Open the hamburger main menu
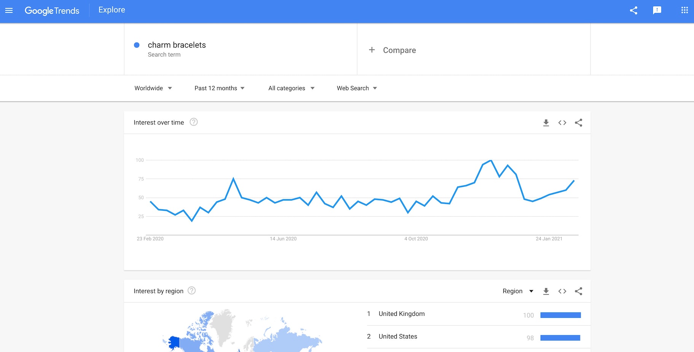The width and height of the screenshot is (694, 352). coord(9,10)
